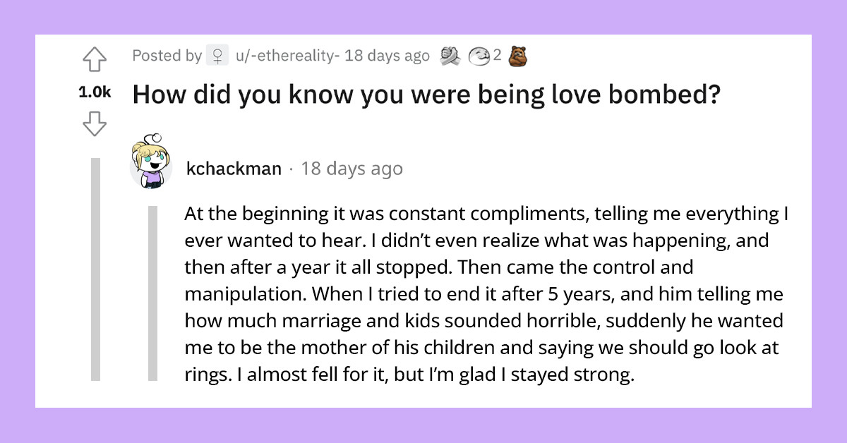Downvote the post with the down arrow

click(96, 124)
